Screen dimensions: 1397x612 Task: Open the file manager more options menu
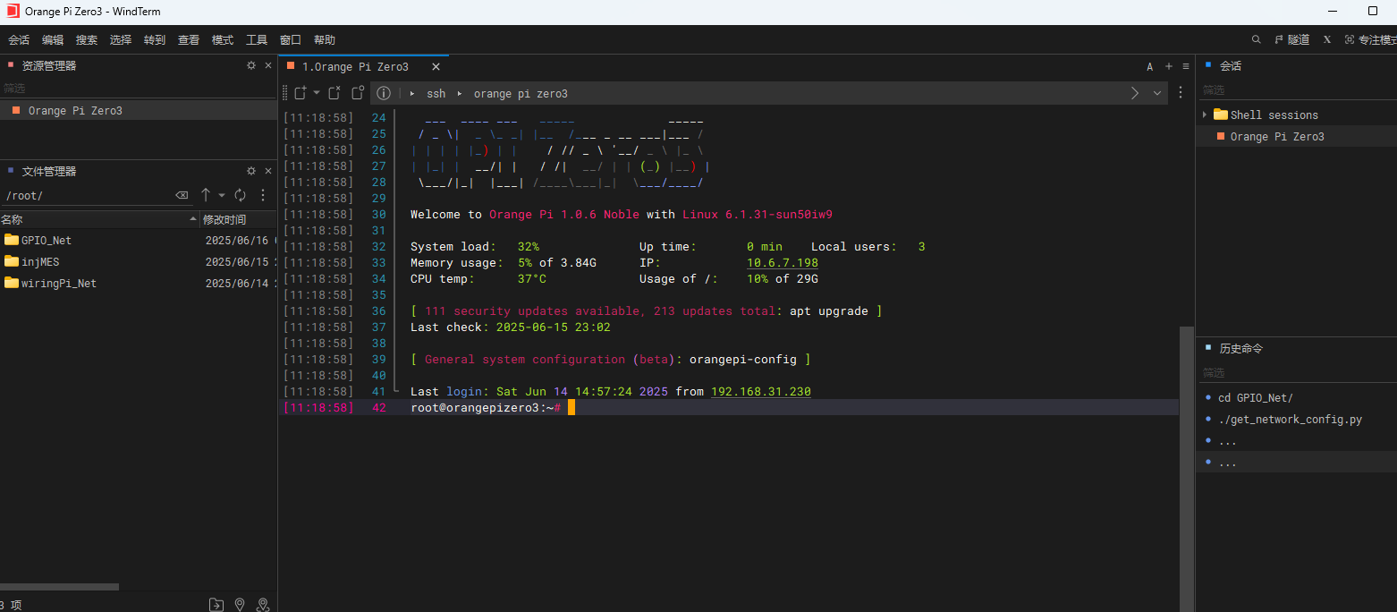coord(263,195)
